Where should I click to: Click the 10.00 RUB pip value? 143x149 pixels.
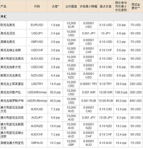106,101
